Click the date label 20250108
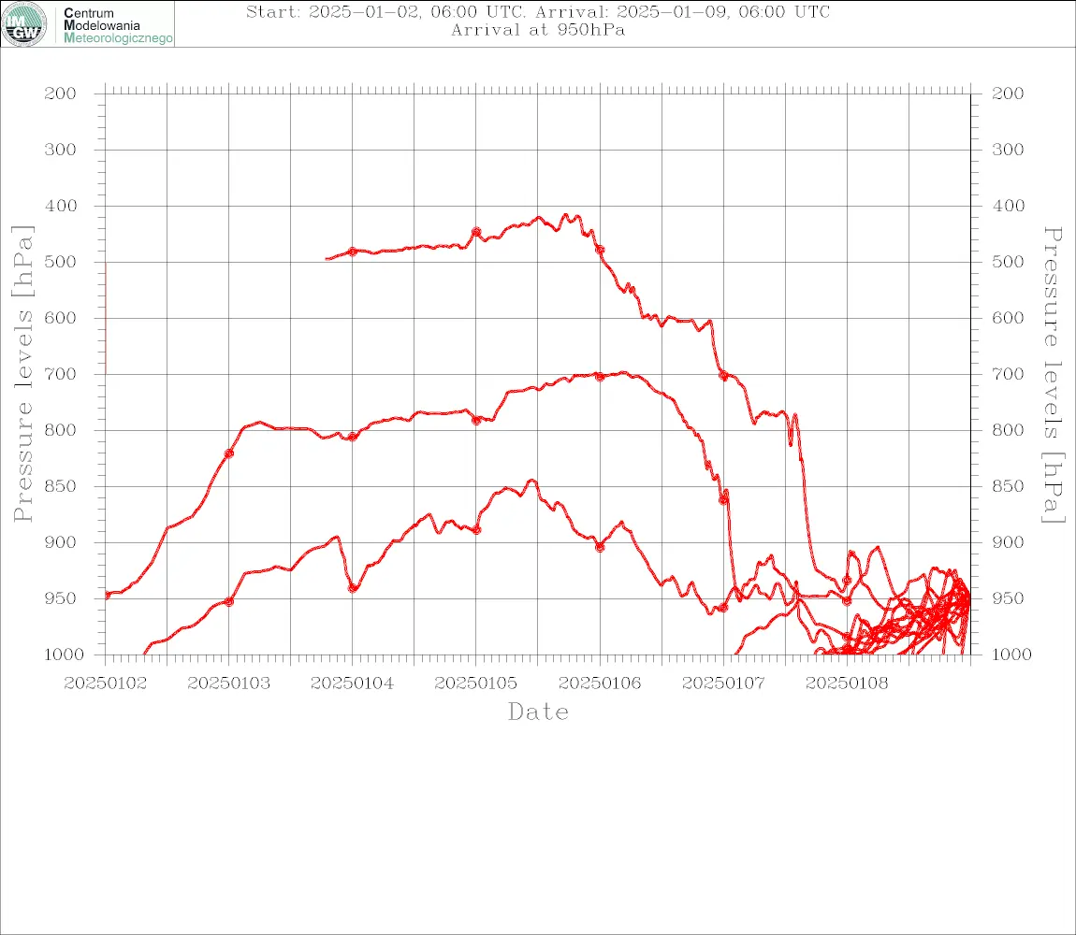1076x935 pixels. click(847, 683)
